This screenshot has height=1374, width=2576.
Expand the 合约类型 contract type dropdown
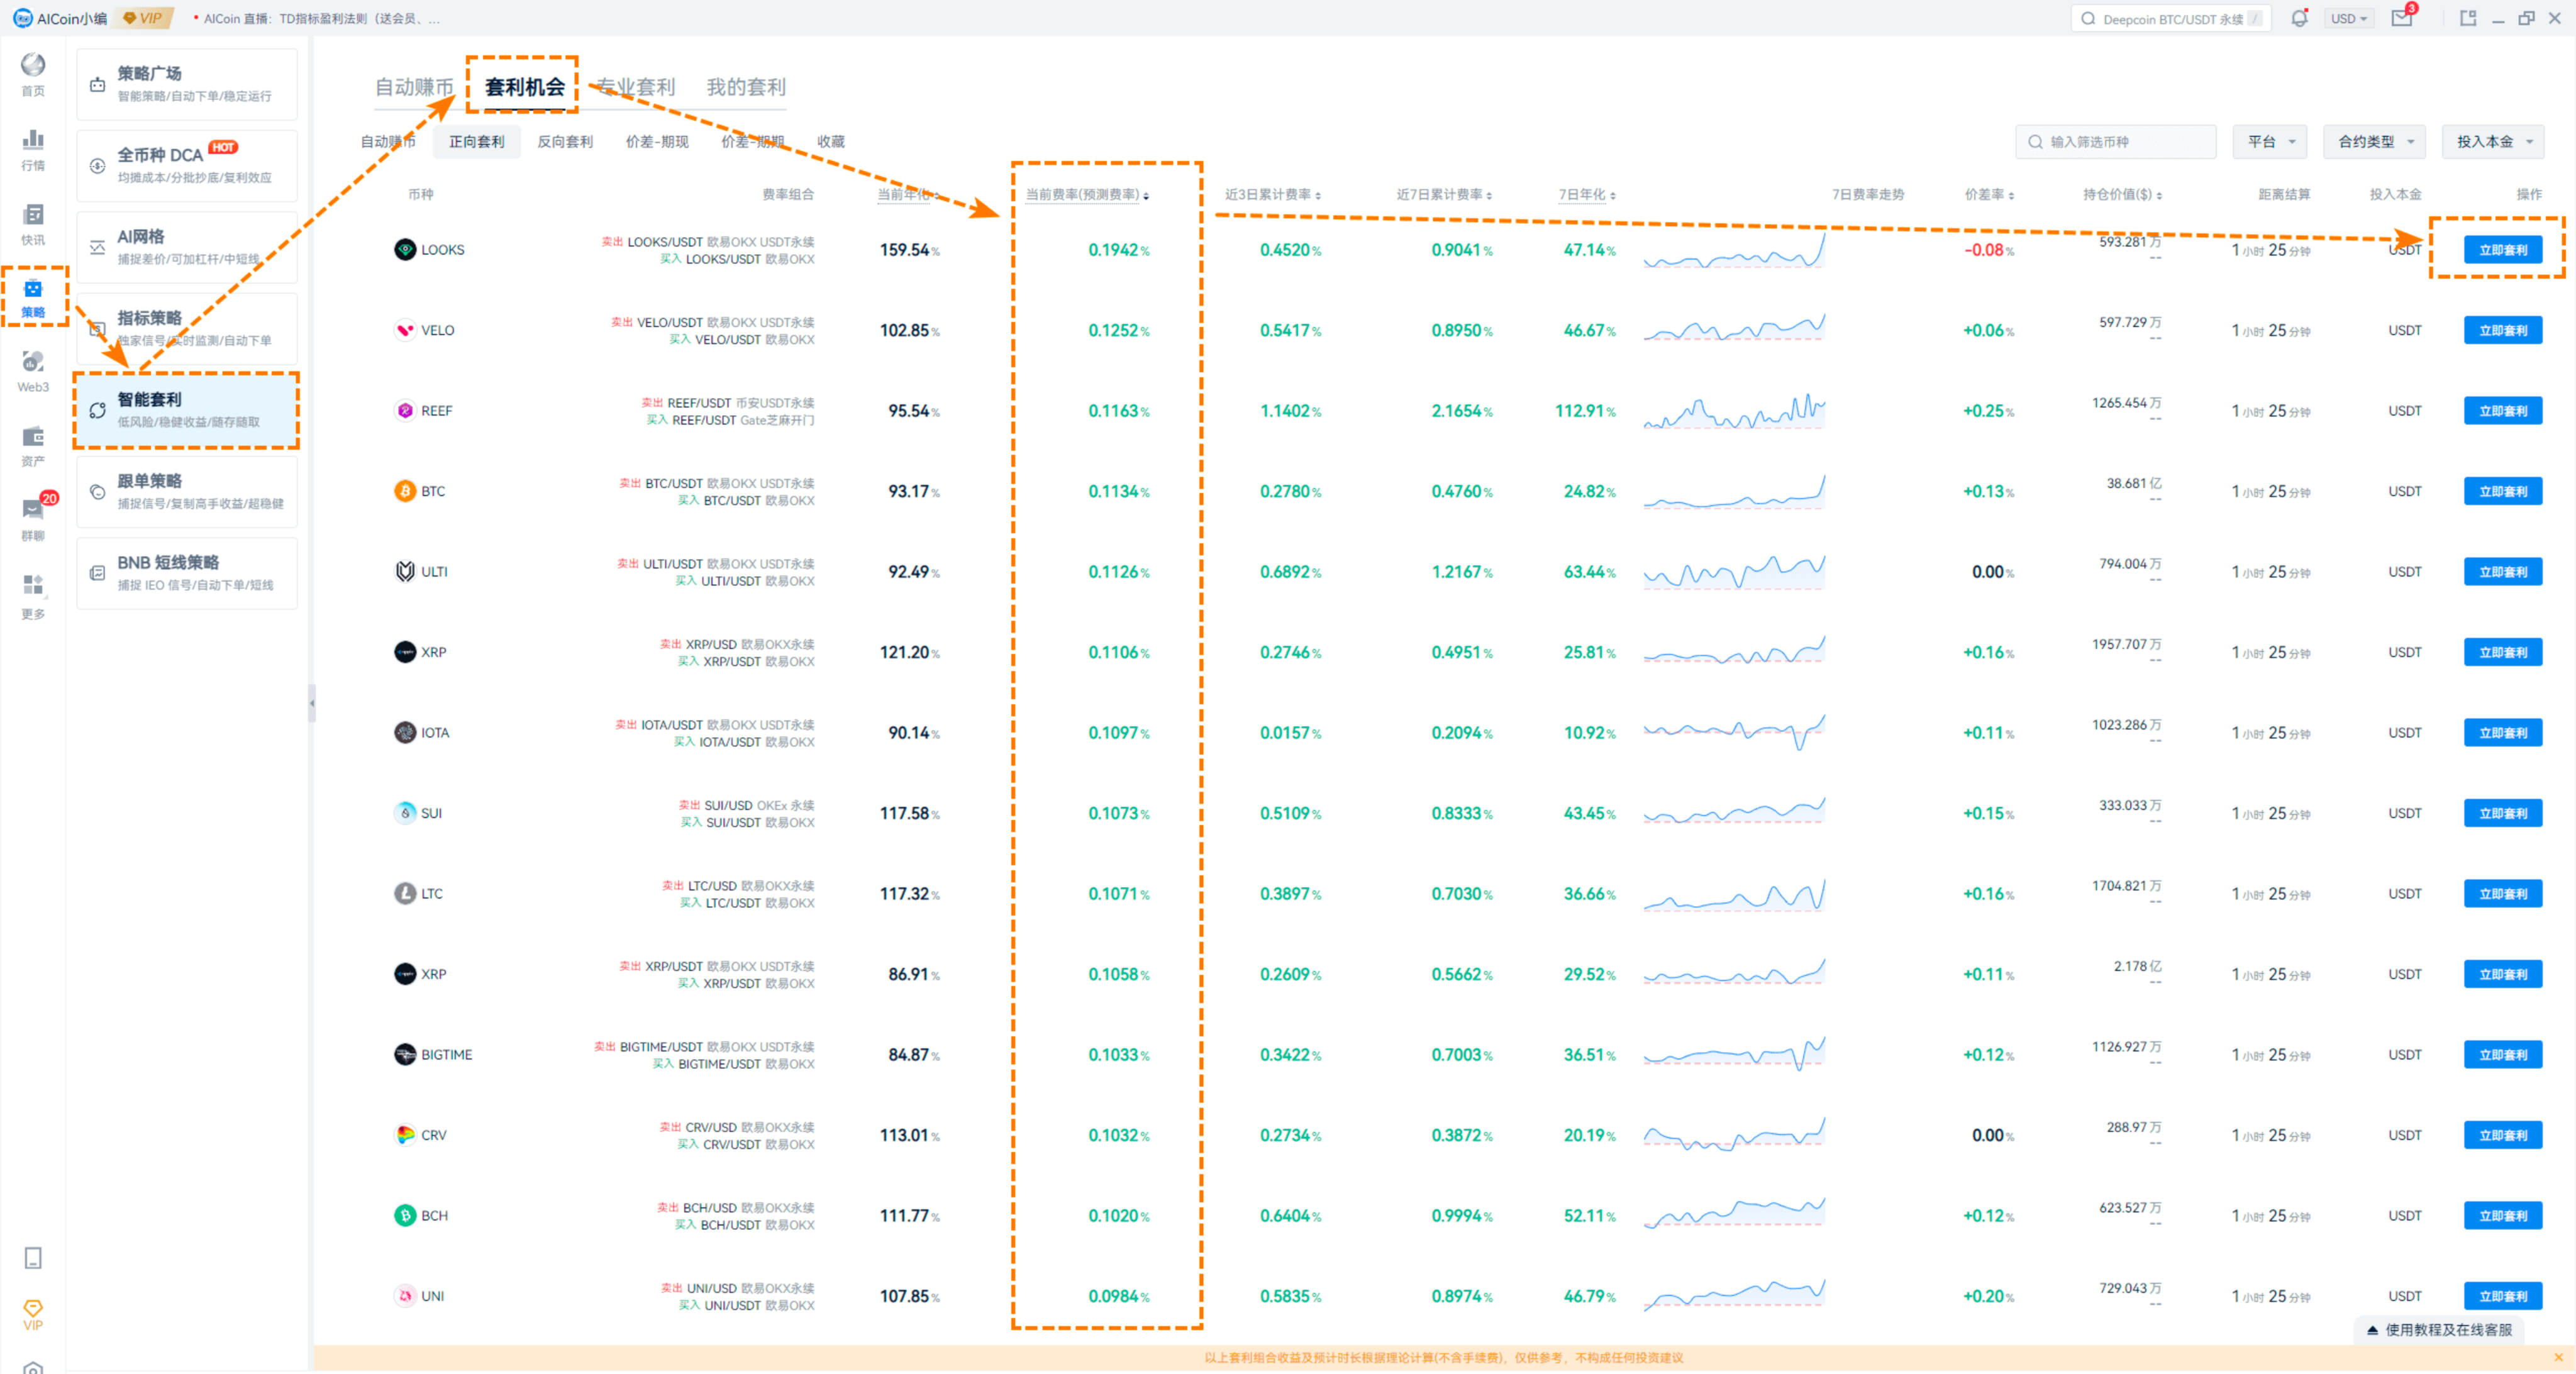[2375, 142]
